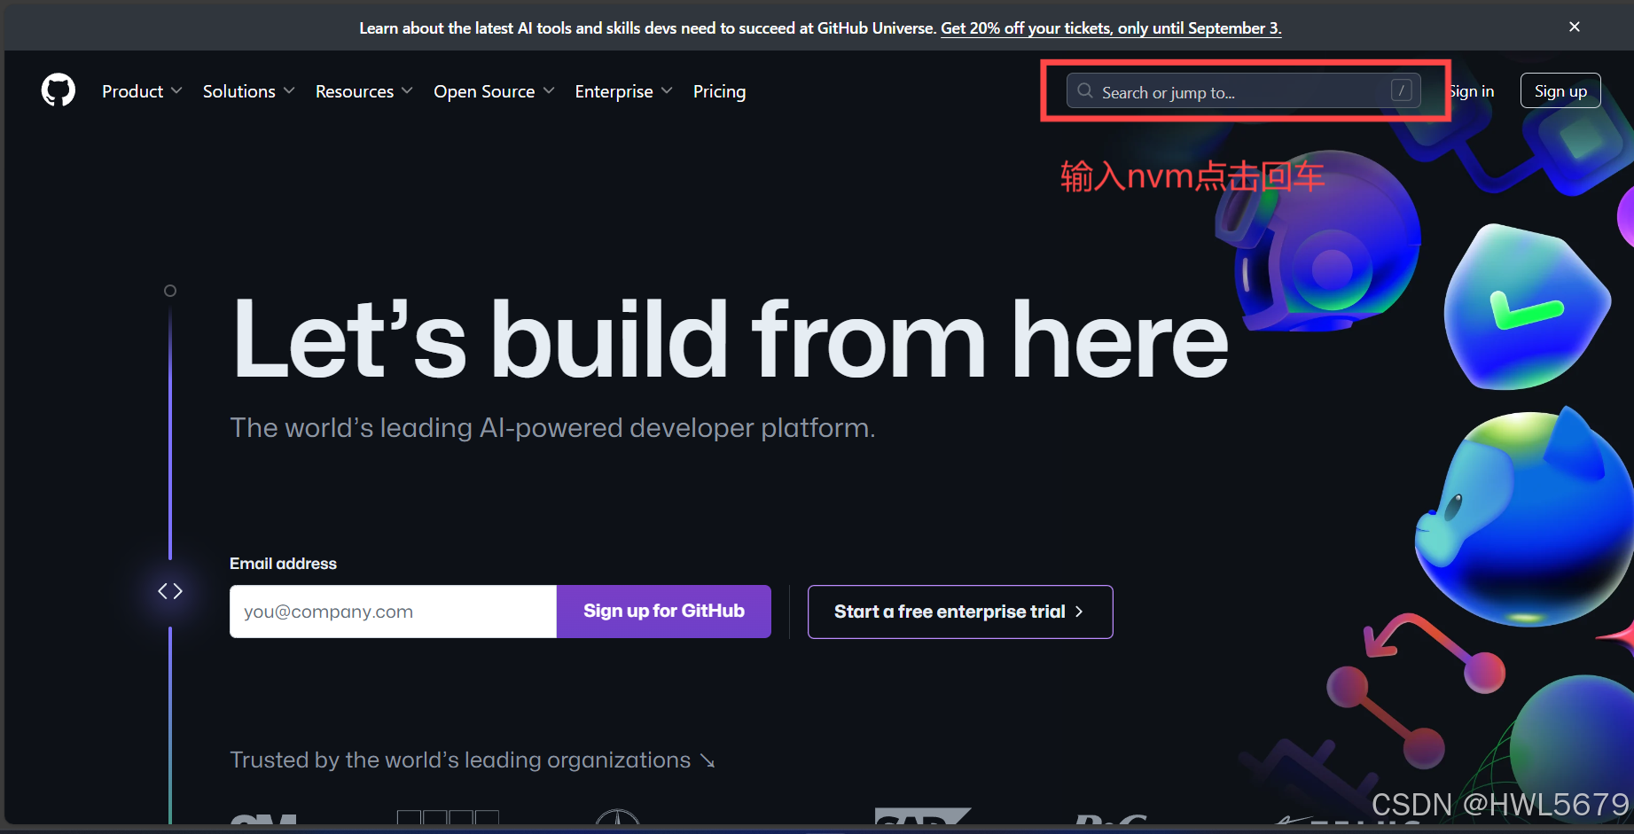Expand the Solutions menu

pyautogui.click(x=249, y=91)
